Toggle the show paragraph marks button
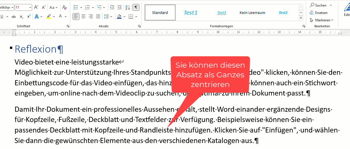350x149 pixels. coord(136,7)
